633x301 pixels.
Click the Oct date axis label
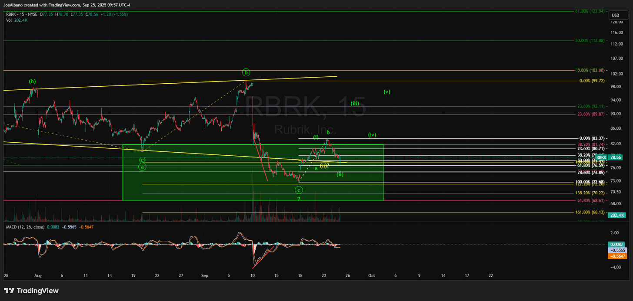tap(371, 275)
